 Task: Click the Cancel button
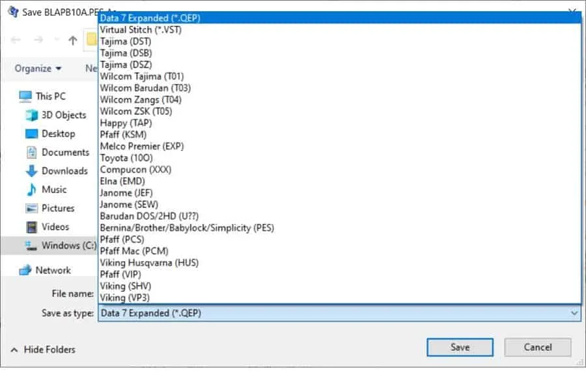tap(538, 348)
